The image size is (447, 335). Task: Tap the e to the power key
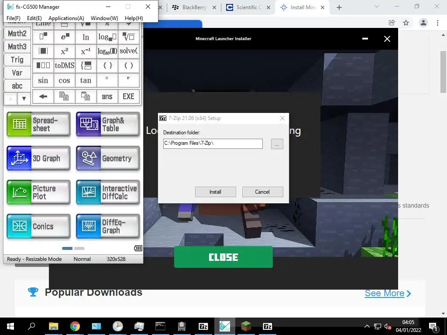[65, 37]
